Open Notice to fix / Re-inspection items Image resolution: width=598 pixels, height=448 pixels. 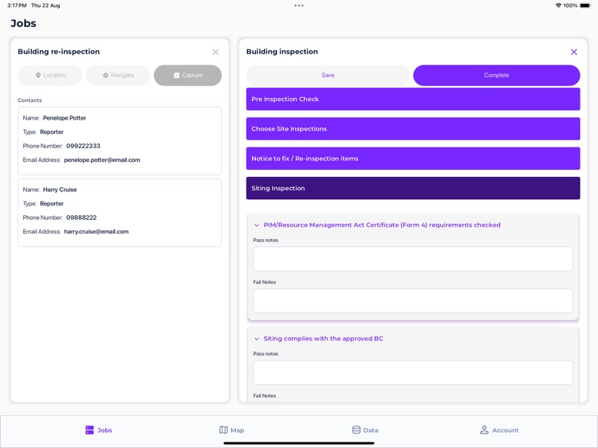tap(413, 159)
